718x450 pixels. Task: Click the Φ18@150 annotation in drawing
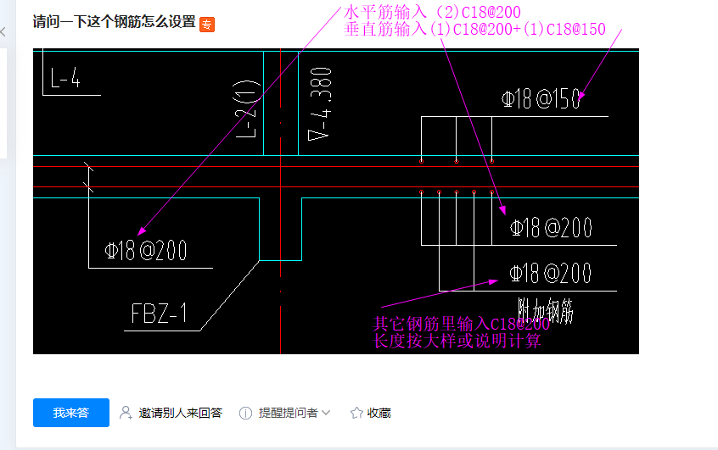tap(541, 99)
